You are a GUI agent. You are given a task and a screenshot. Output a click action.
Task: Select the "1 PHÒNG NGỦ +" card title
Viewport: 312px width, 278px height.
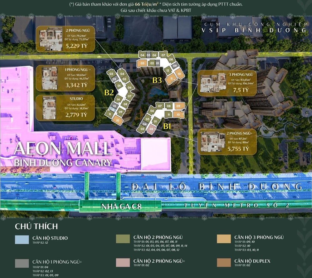(x=78, y=70)
